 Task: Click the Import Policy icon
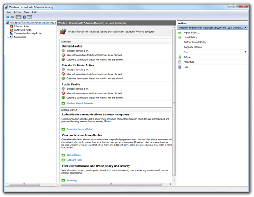(180, 33)
